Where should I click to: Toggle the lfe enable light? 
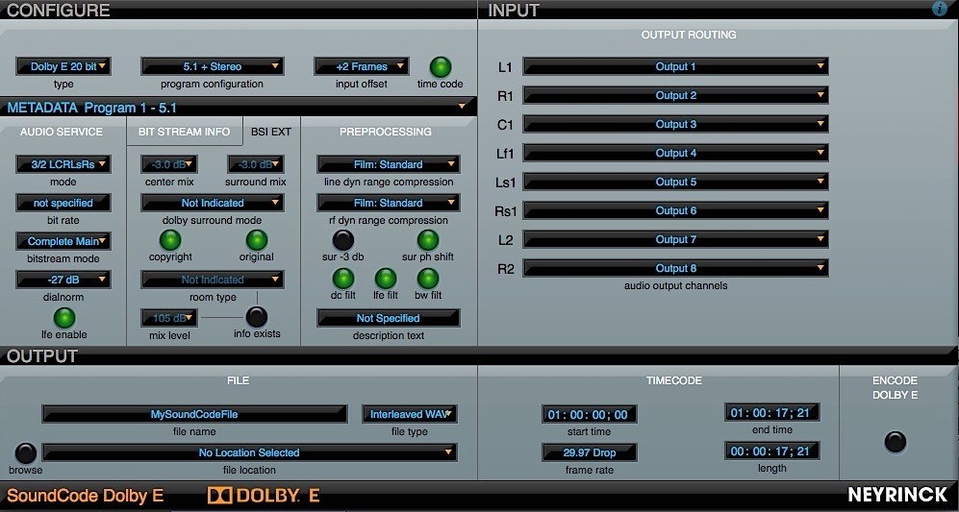(x=64, y=318)
